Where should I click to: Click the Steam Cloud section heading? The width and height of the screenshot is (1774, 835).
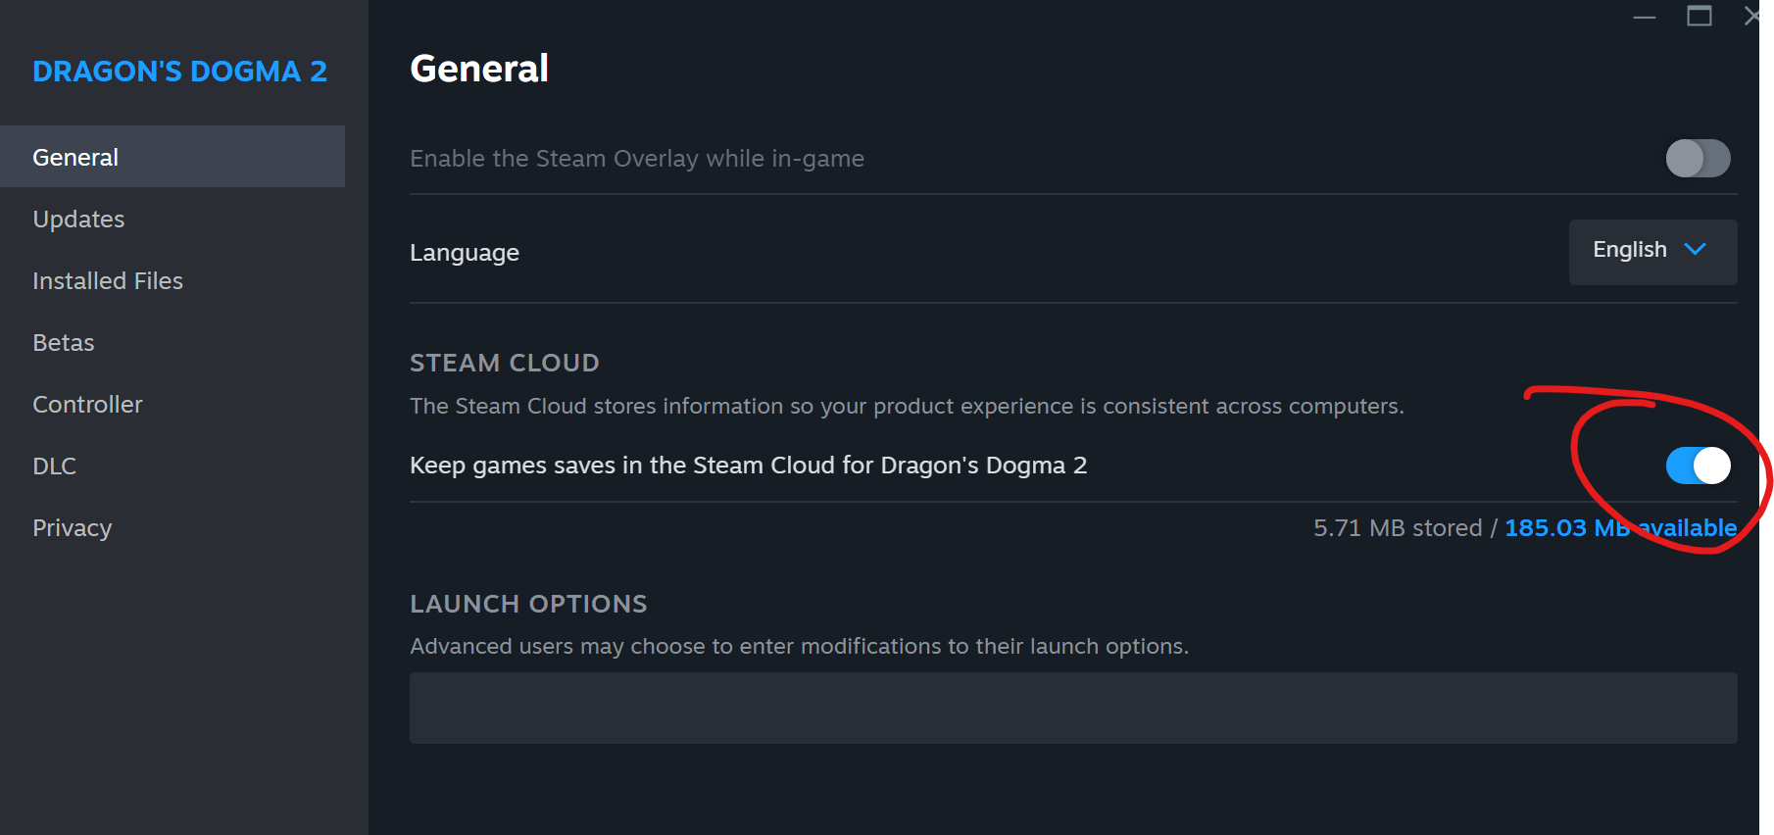tap(504, 363)
